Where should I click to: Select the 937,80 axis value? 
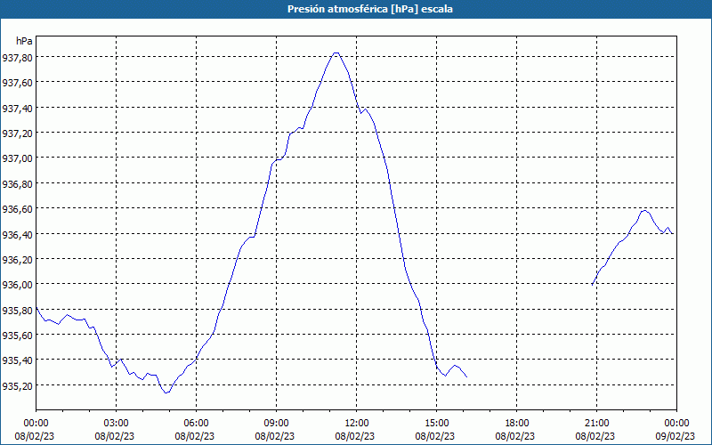pyautogui.click(x=17, y=57)
